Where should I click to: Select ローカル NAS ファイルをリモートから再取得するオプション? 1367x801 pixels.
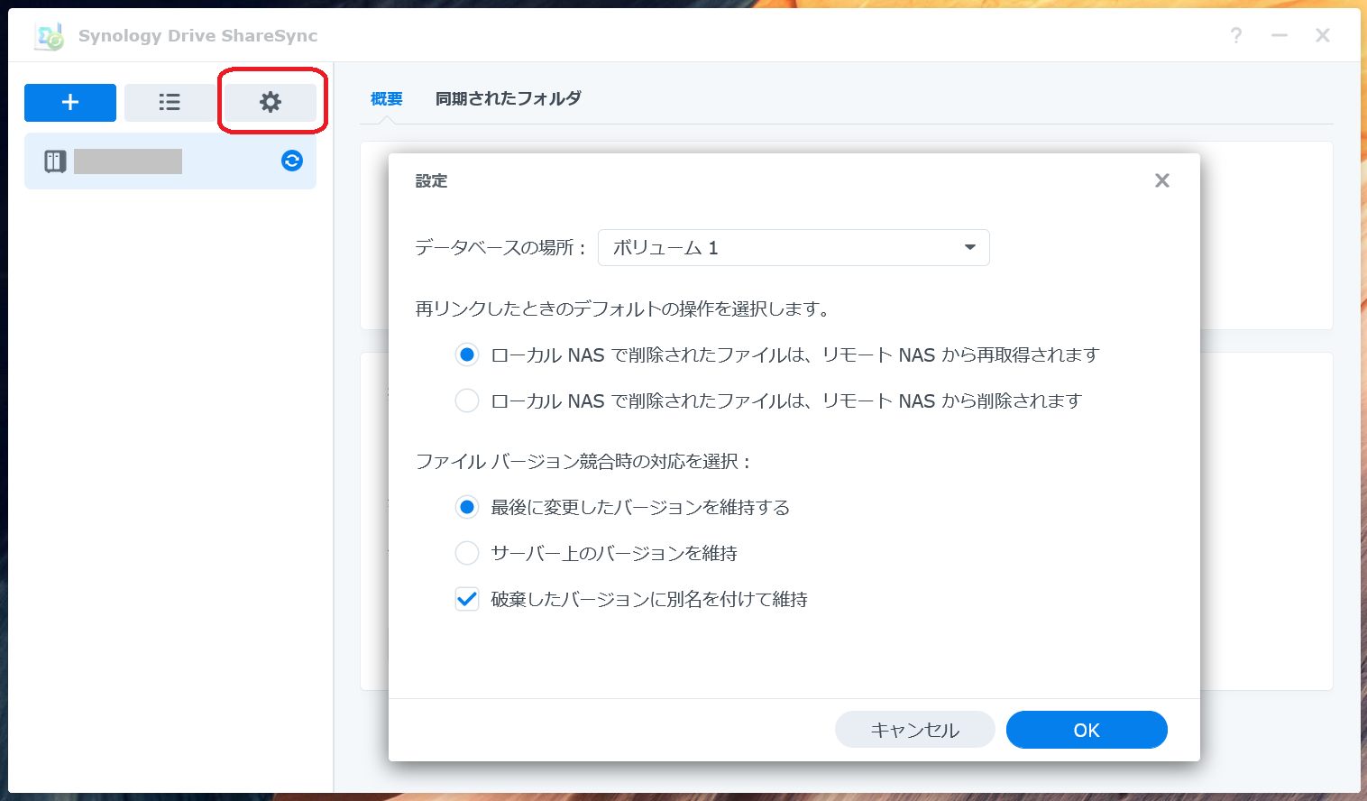tap(466, 354)
